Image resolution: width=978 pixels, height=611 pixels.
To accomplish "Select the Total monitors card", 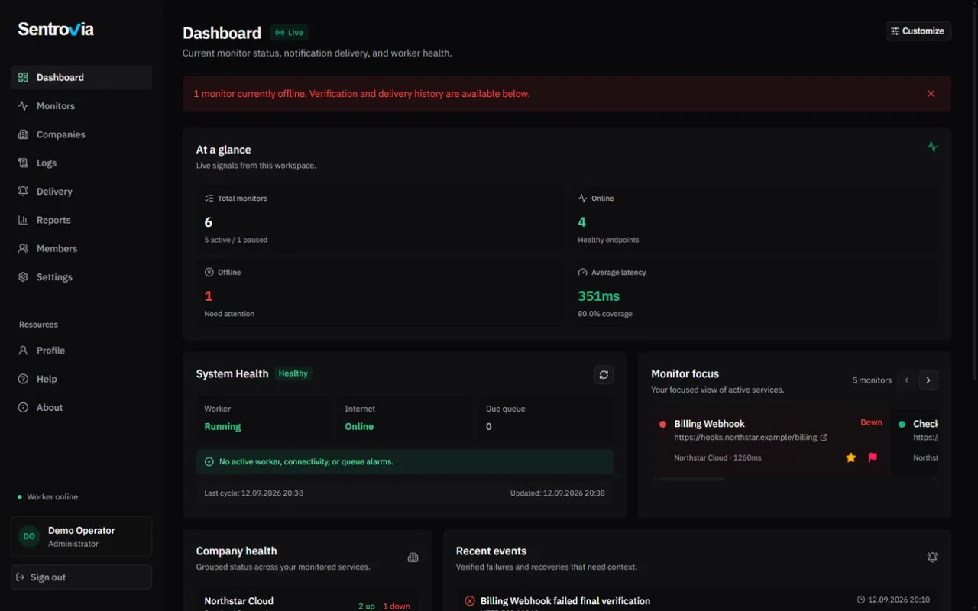I will [x=381, y=218].
